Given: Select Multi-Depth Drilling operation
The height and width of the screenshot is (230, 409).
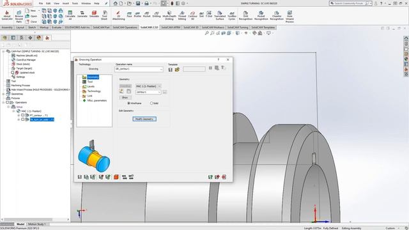Looking at the screenshot, I should pyautogui.click(x=169, y=15).
